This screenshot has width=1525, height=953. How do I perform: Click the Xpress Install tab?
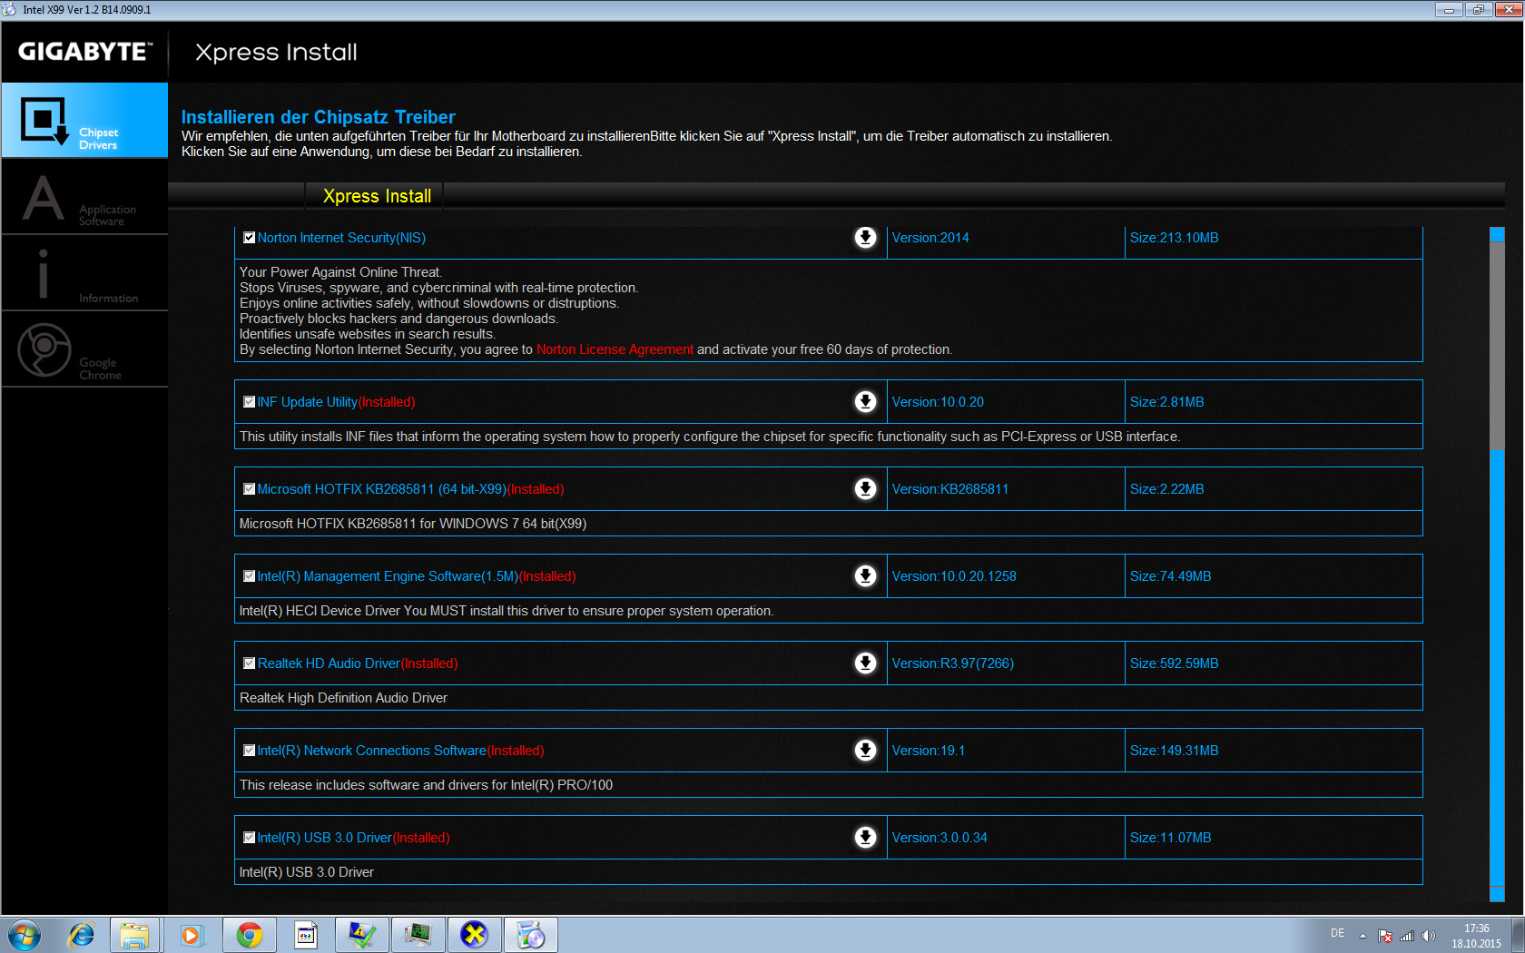click(x=377, y=196)
